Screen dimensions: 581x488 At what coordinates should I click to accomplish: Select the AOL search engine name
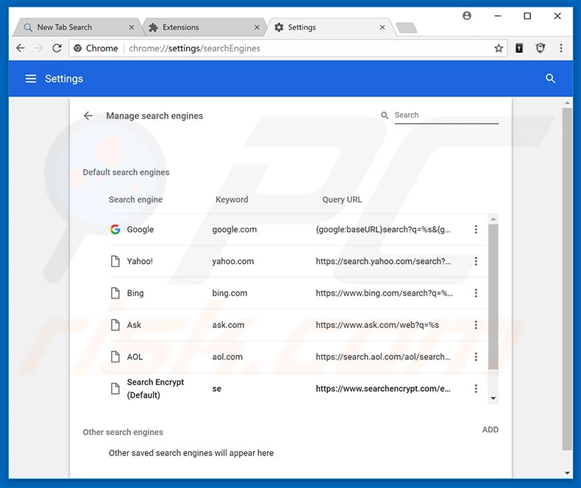(135, 357)
